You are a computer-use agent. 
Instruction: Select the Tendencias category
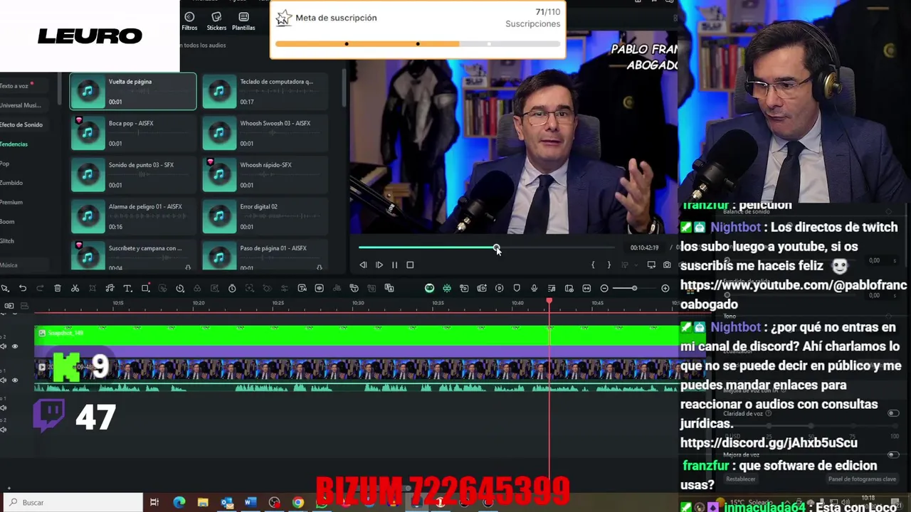click(14, 144)
